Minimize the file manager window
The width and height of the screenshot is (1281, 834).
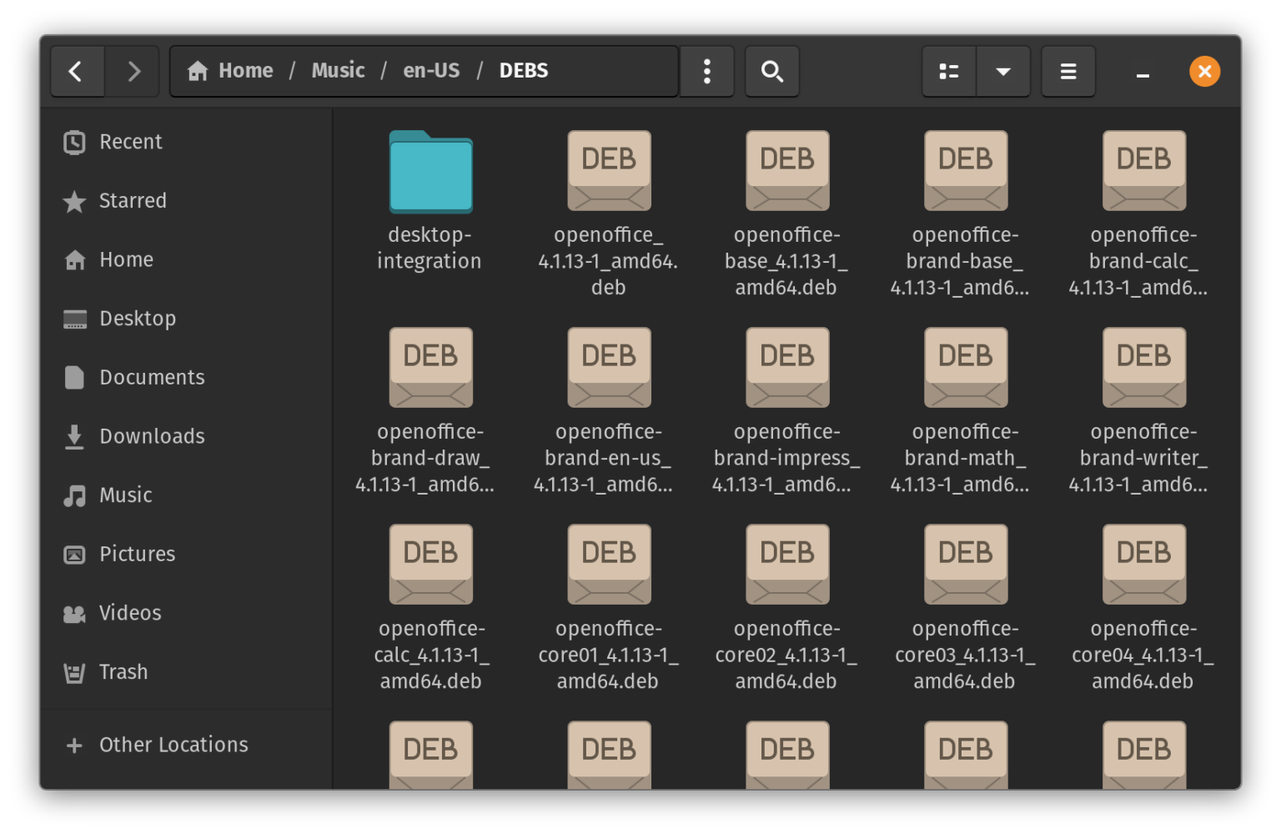point(1143,73)
